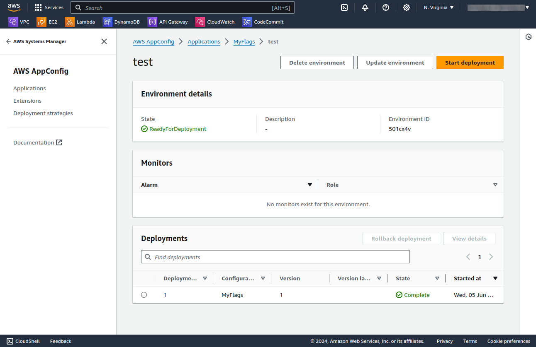
Task: Click the View details button
Action: (x=469, y=239)
